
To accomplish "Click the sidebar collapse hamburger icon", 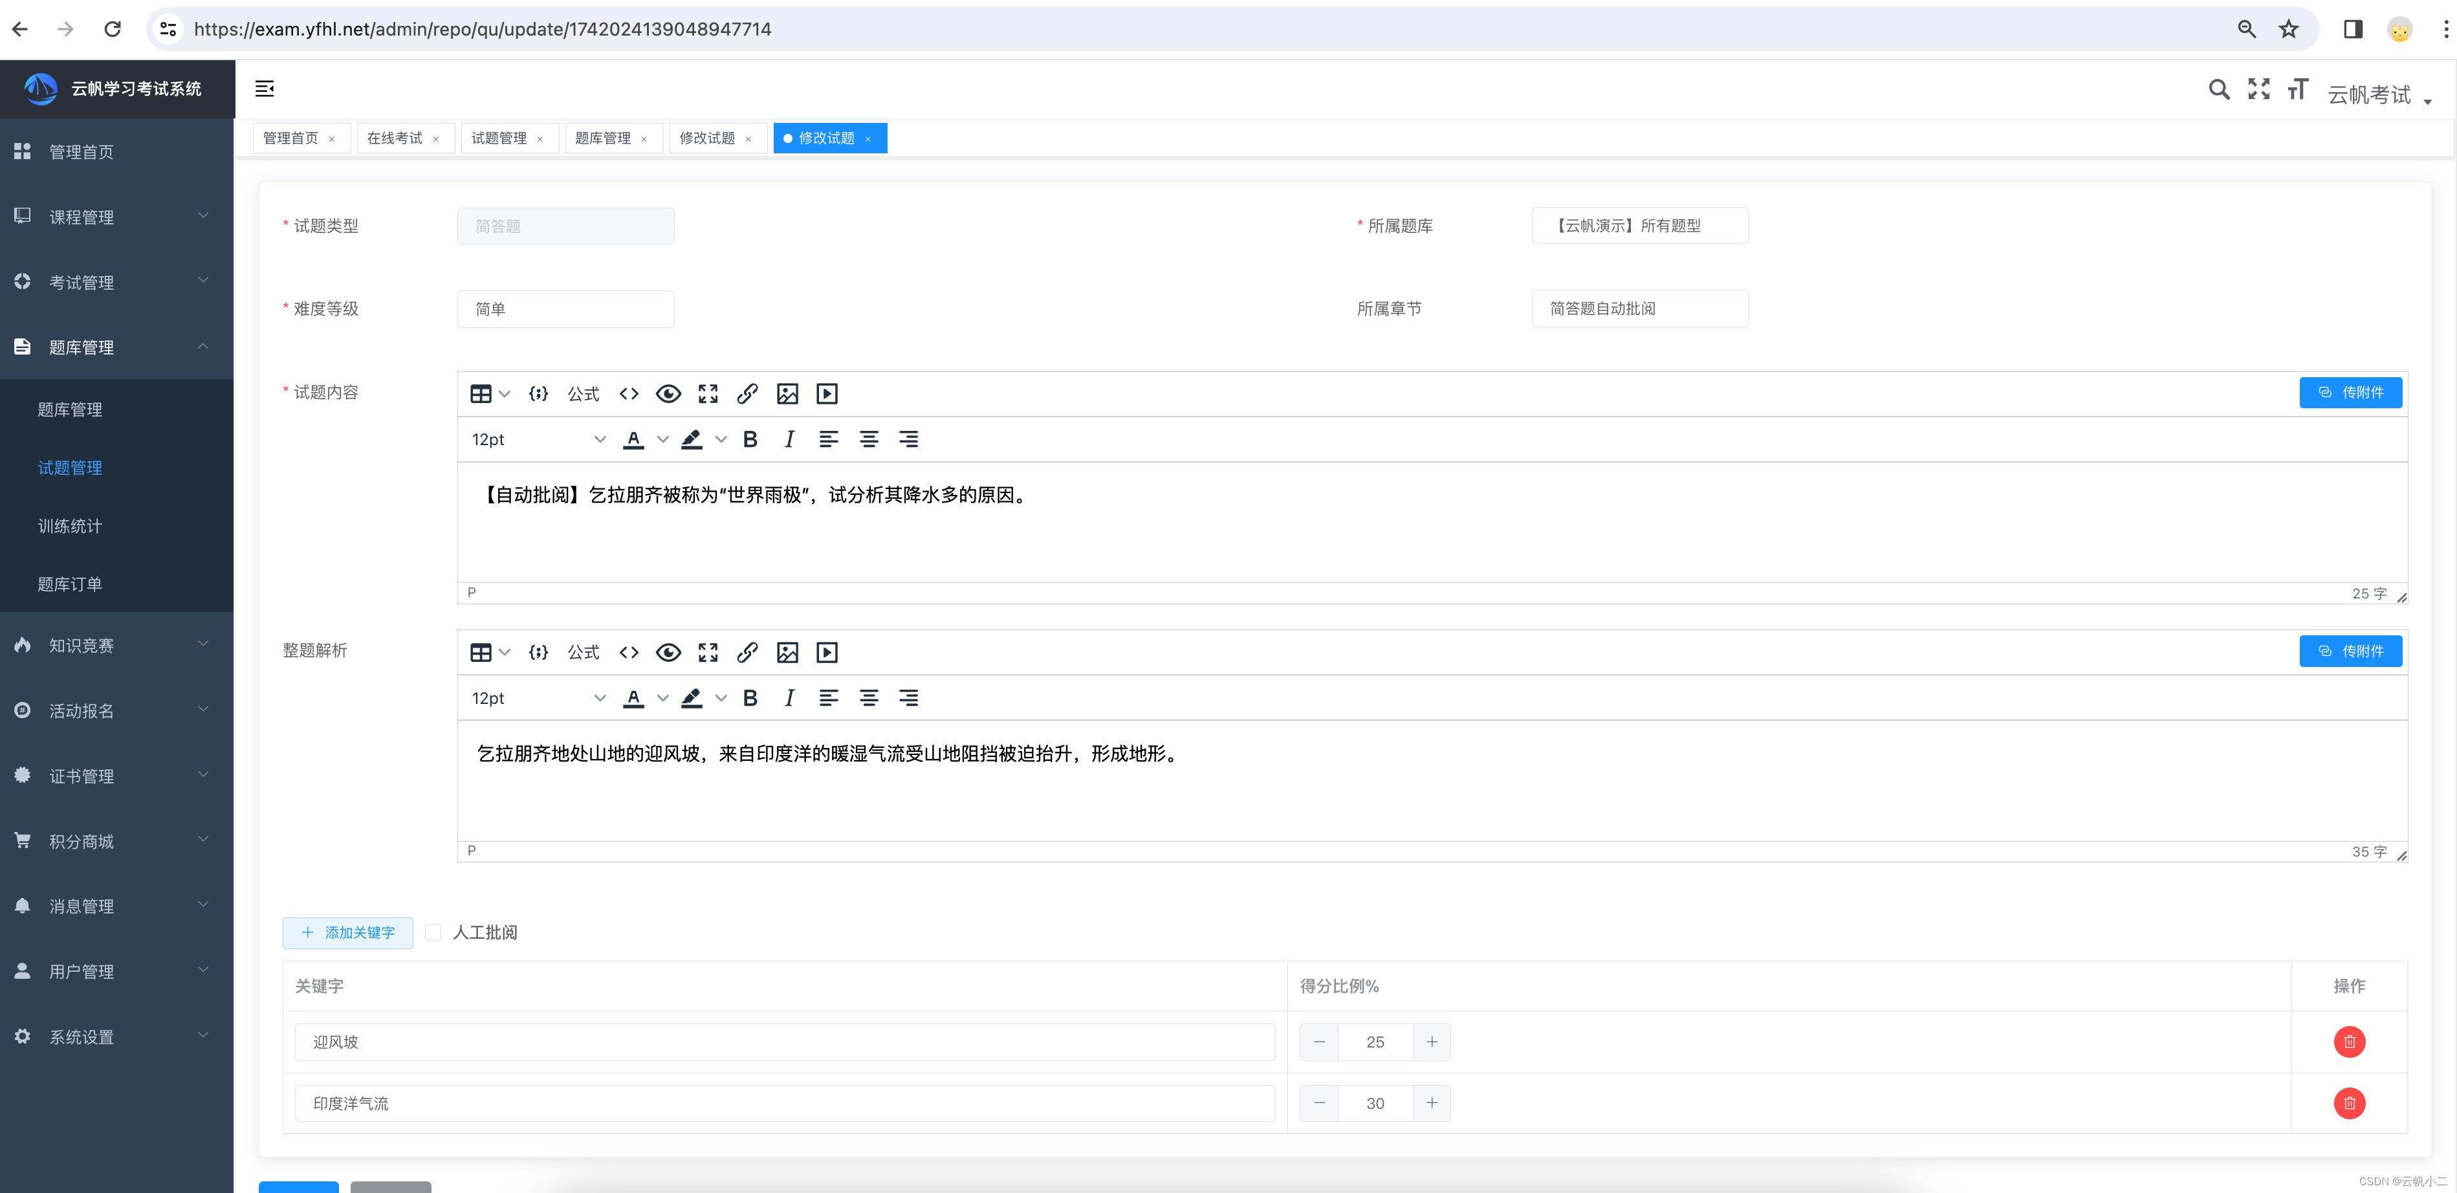I will pos(264,89).
